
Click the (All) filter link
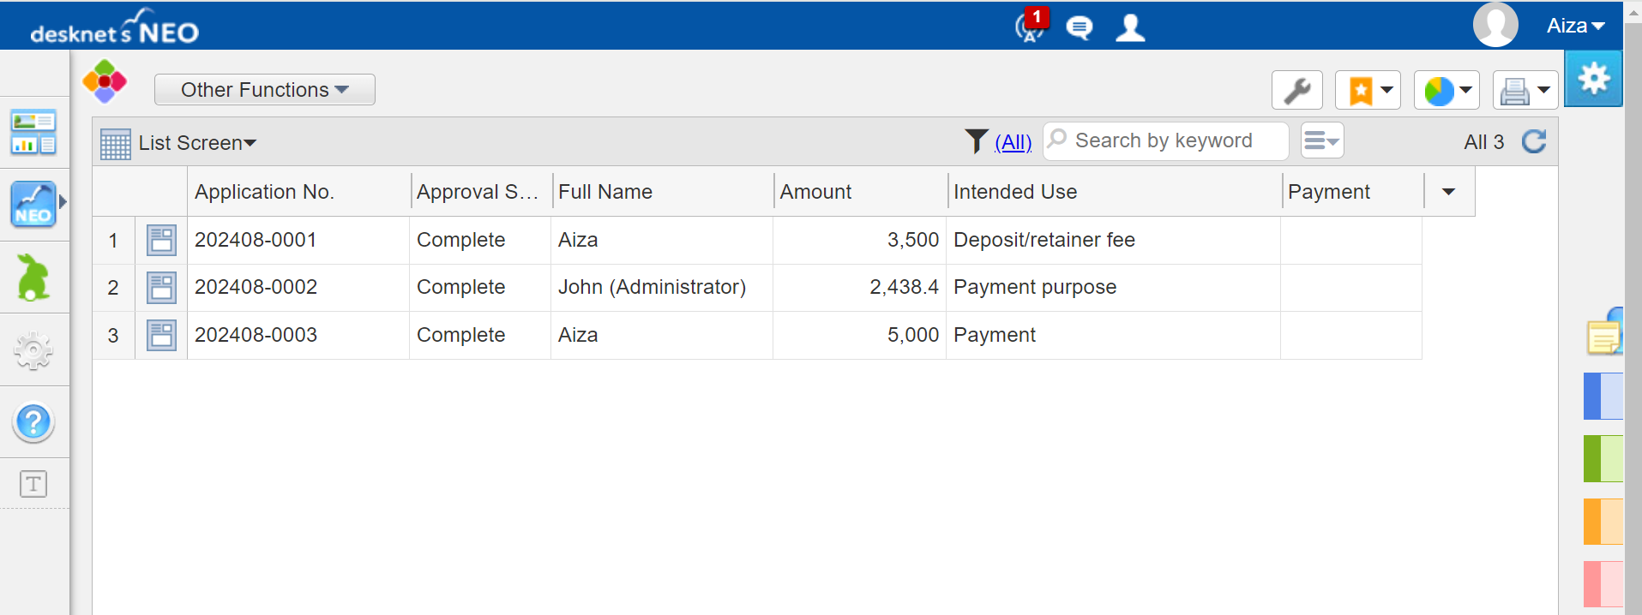pos(1013,142)
